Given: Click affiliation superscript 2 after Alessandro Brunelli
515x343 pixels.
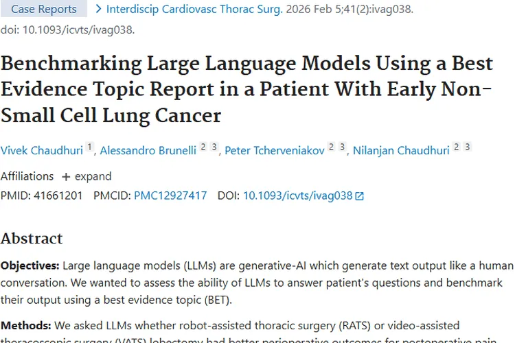Looking at the screenshot, I should pyautogui.click(x=203, y=147).
